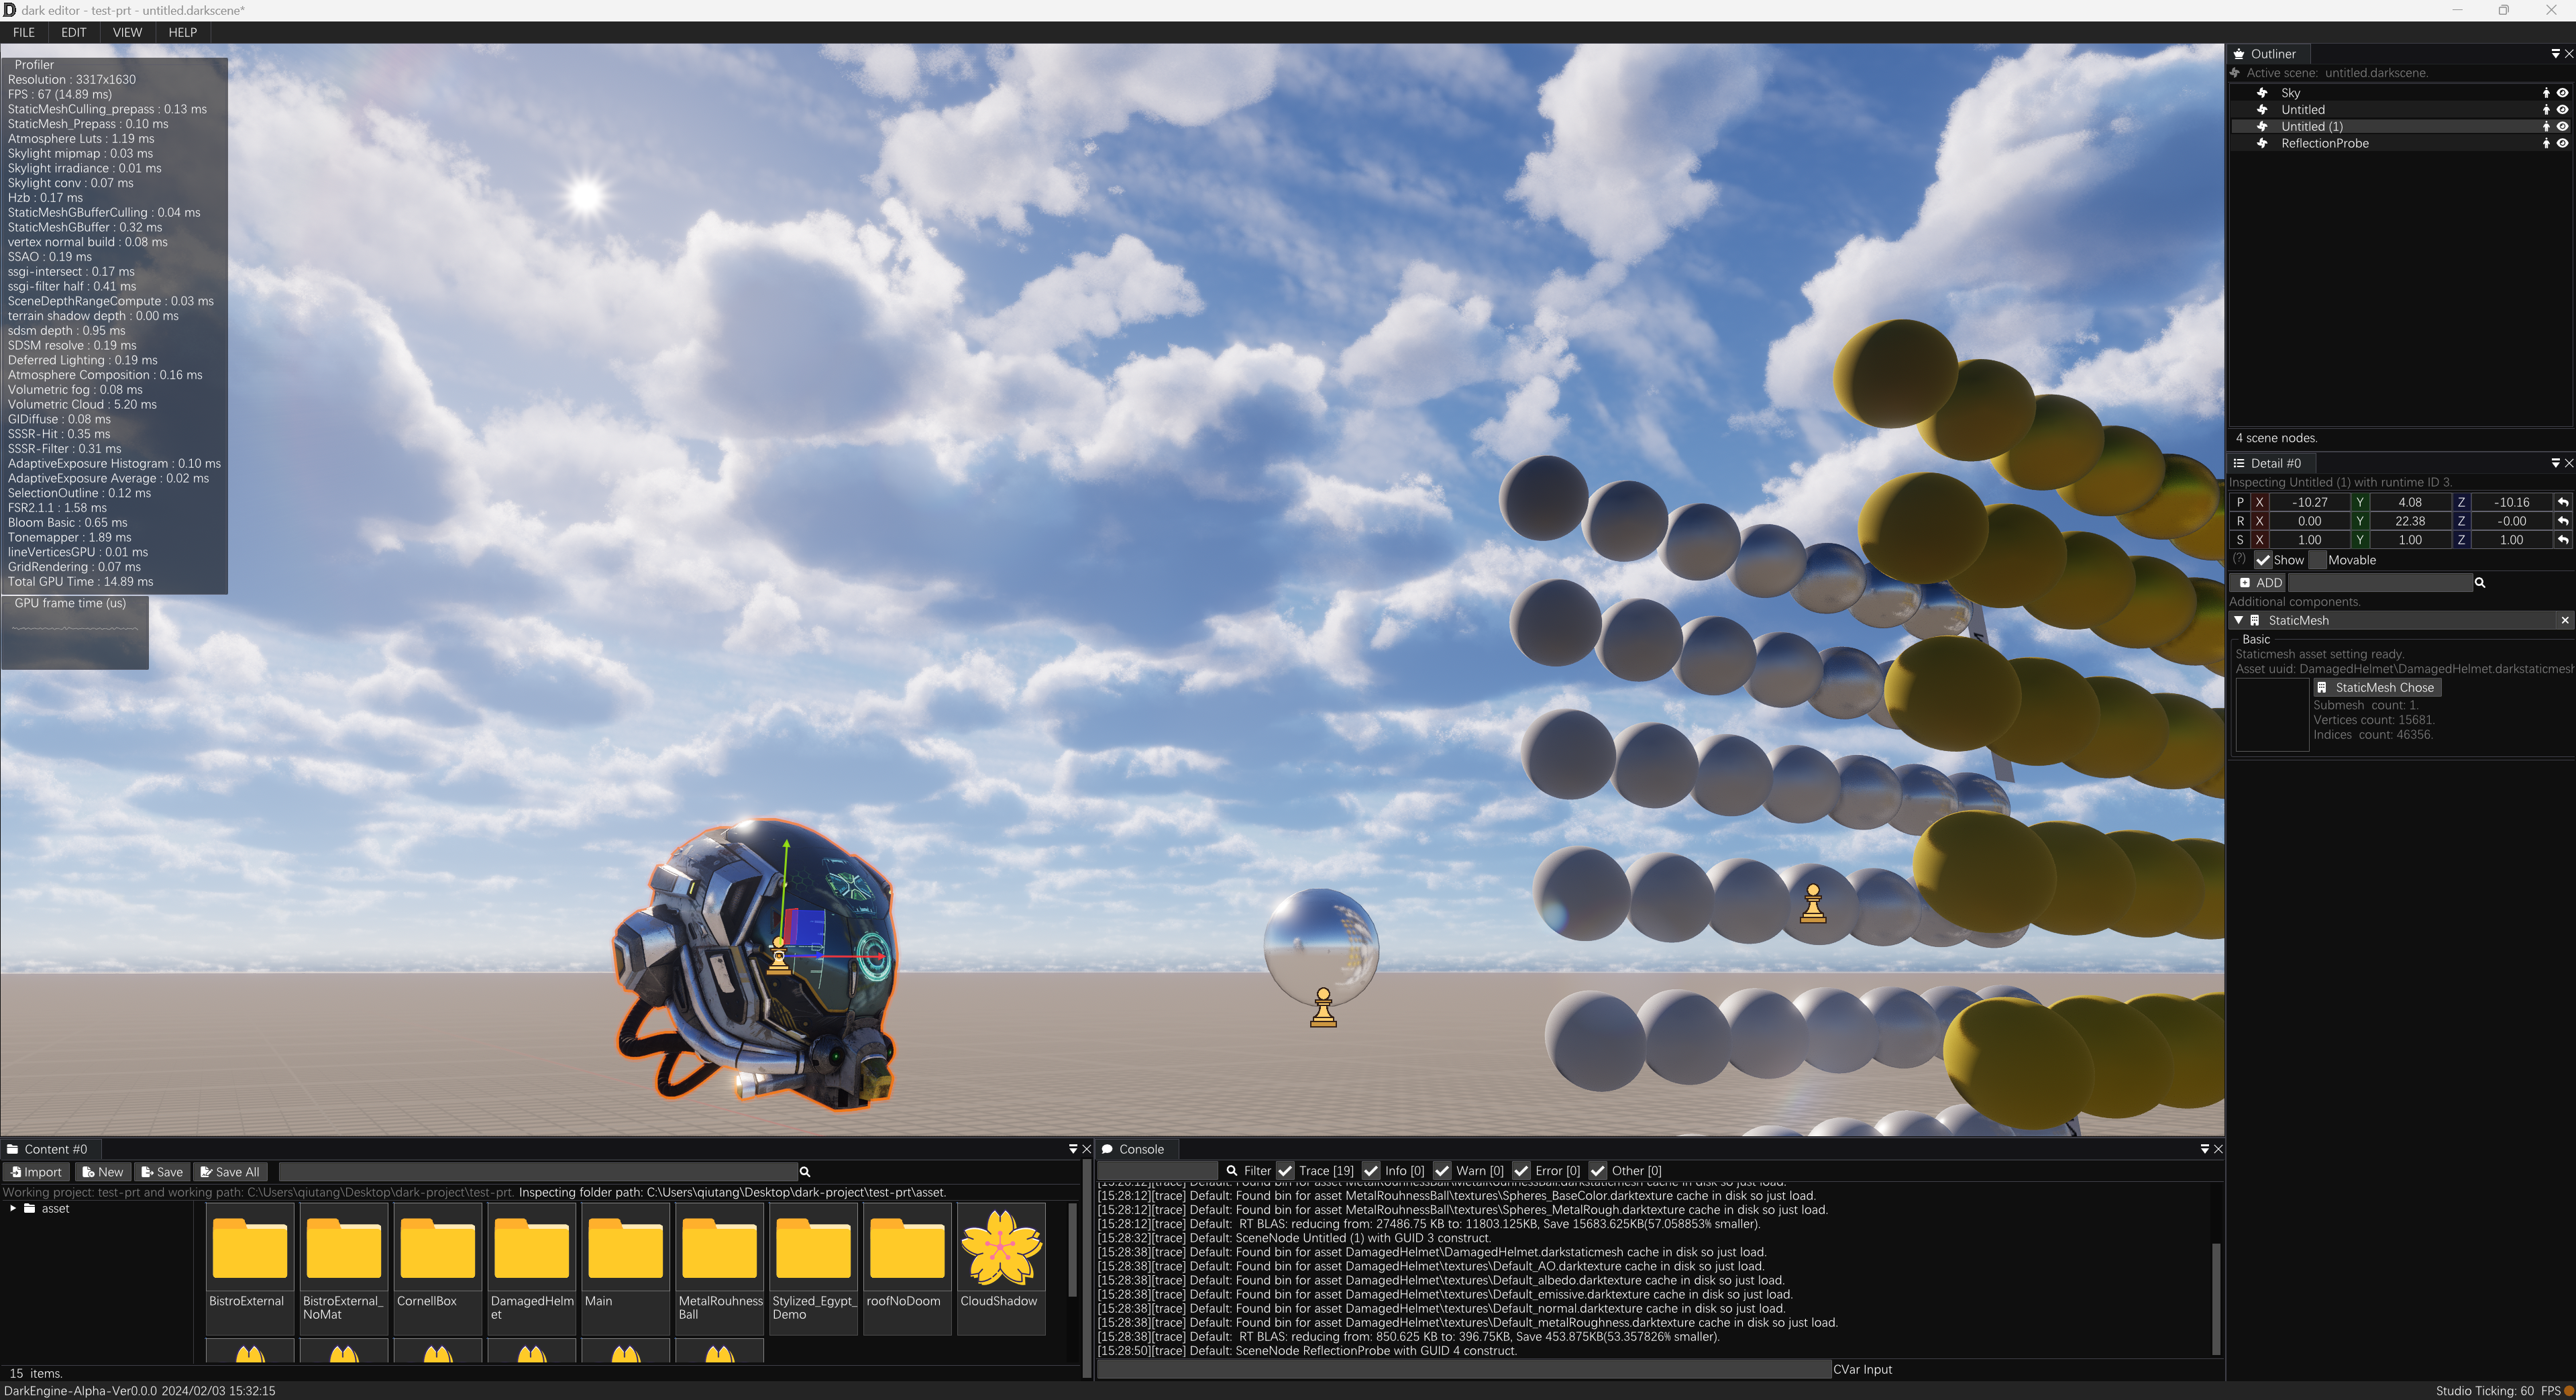Image resolution: width=2576 pixels, height=1400 pixels.
Task: Reset rotation with the R row arrow
Action: point(2563,521)
